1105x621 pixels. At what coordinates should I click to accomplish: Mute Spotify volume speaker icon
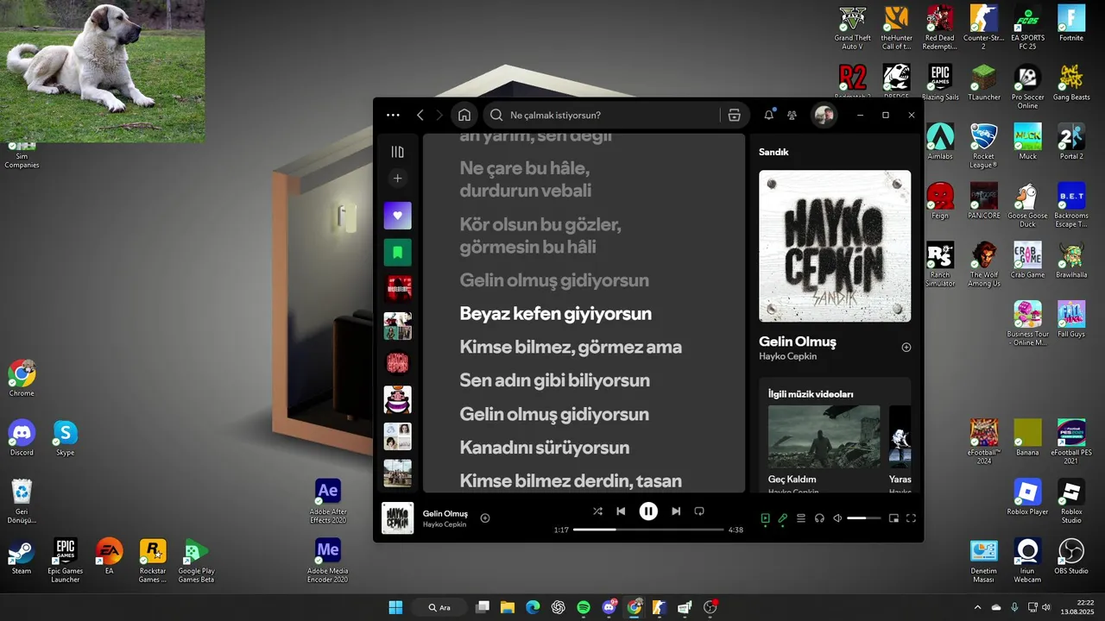[837, 518]
